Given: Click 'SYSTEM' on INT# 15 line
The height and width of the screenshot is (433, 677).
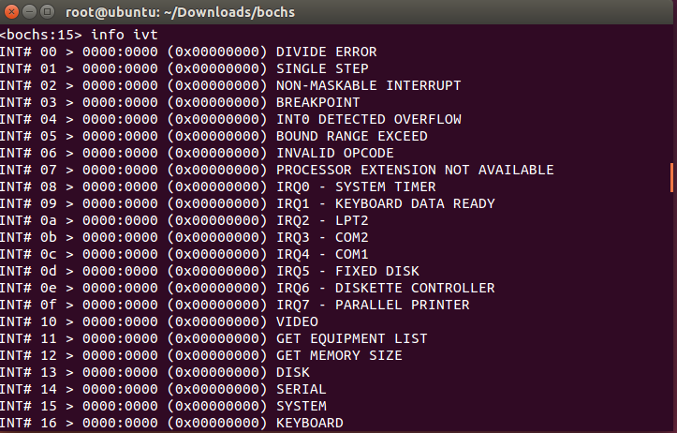Looking at the screenshot, I should pyautogui.click(x=302, y=406).
